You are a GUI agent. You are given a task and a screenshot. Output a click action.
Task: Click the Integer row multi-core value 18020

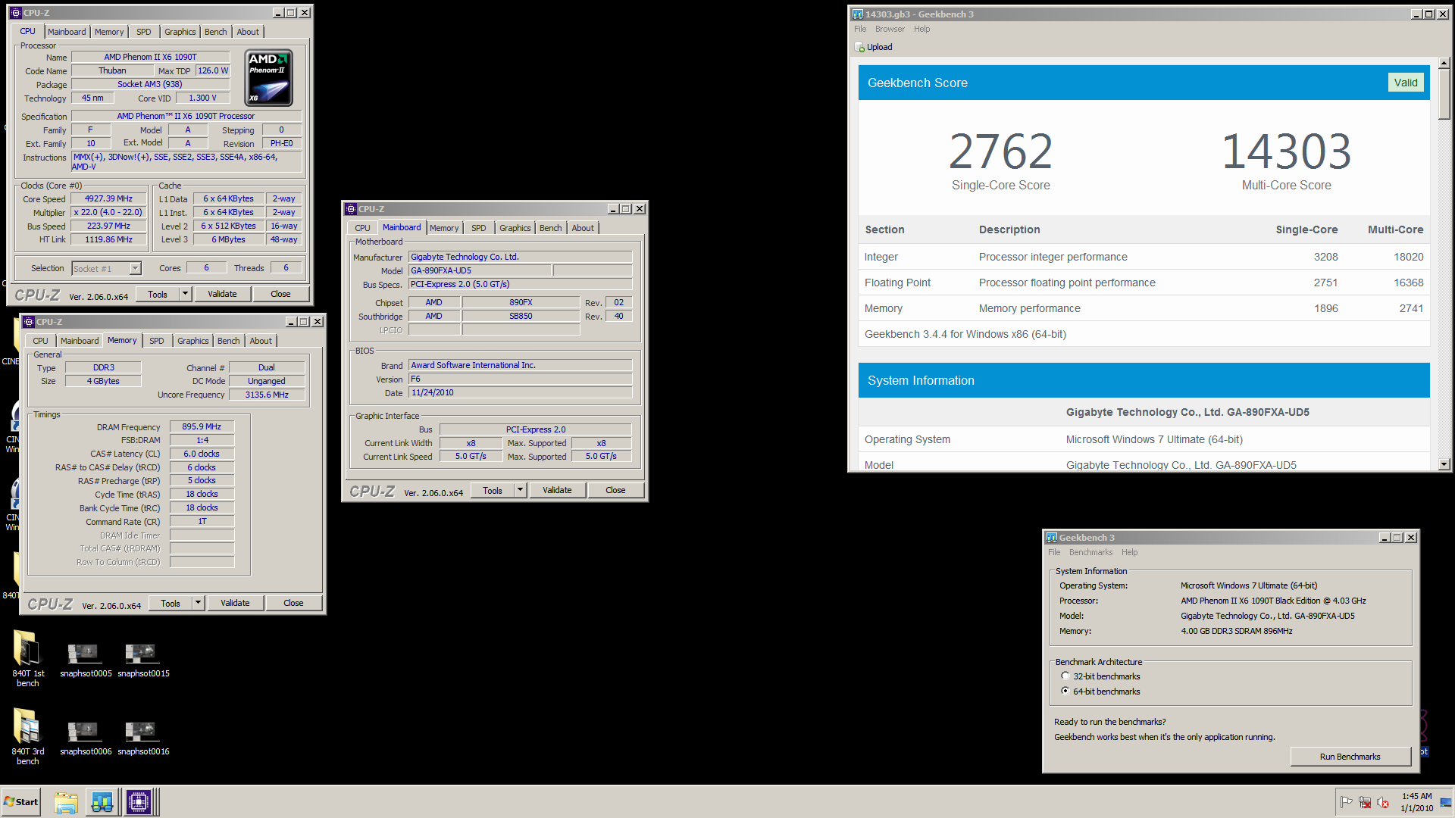(x=1408, y=257)
